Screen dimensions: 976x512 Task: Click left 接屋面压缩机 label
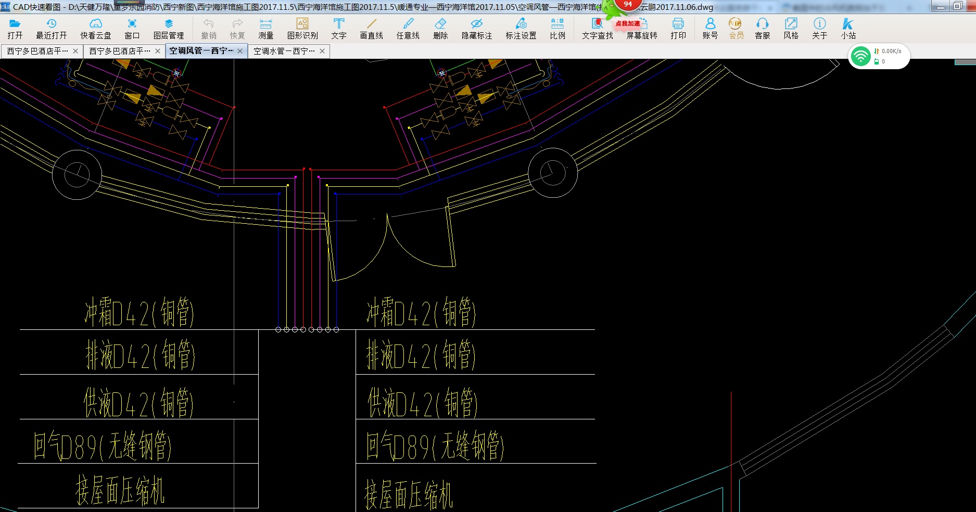tap(120, 490)
